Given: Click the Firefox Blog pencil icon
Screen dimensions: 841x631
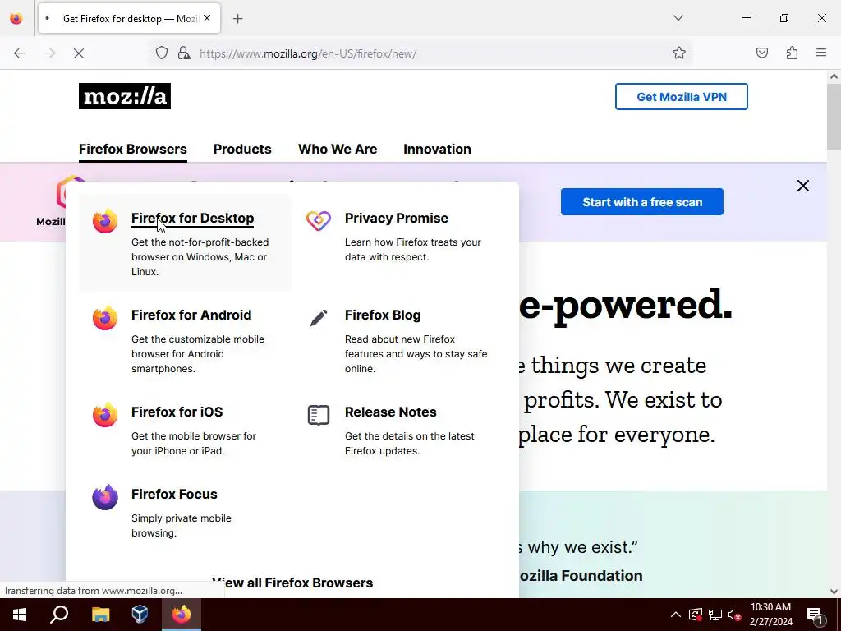Looking at the screenshot, I should [x=319, y=318].
